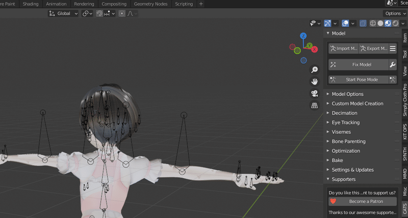Click the hand pan view button
This screenshot has width=408, height=218.
(x=315, y=81)
